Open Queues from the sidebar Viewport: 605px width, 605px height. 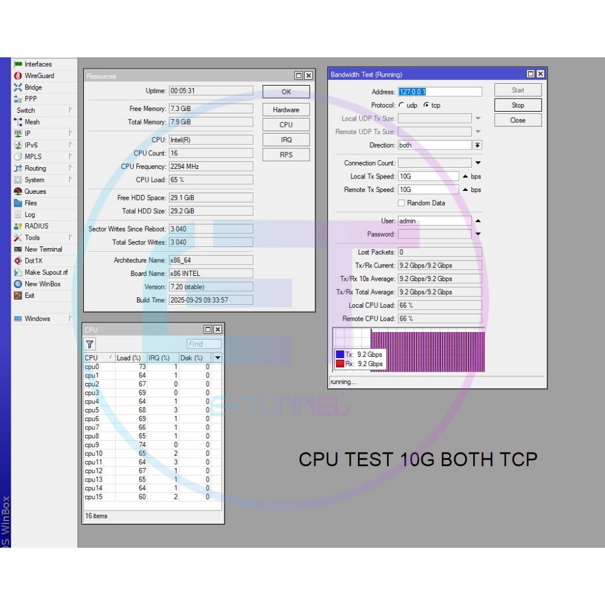click(18, 191)
